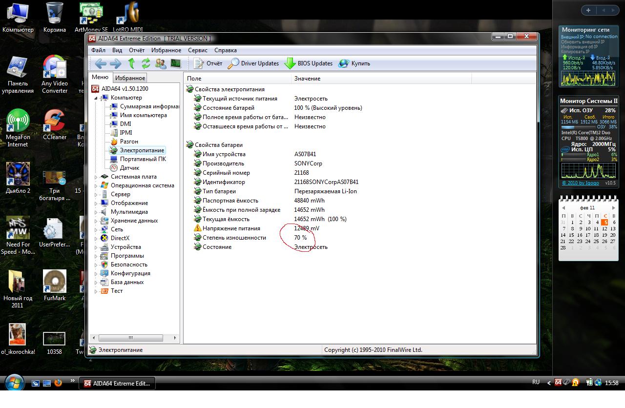Select Программы in the tree
The height and width of the screenshot is (408, 625).
(x=127, y=256)
